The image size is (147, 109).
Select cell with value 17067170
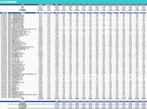click(41, 6)
